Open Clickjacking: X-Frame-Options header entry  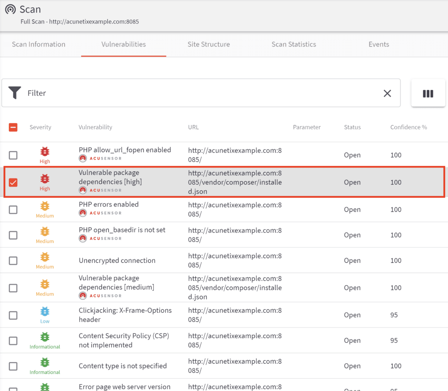click(125, 315)
